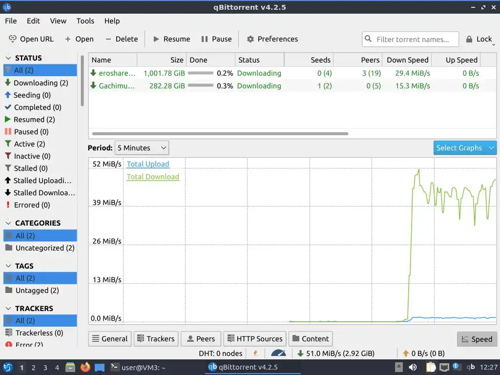Click the Total Download legend link
The height and width of the screenshot is (375, 500).
[153, 177]
